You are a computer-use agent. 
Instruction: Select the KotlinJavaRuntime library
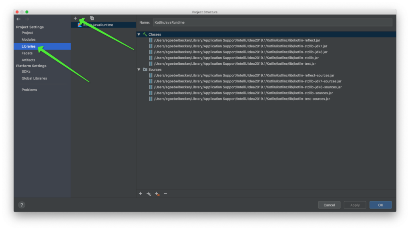(x=98, y=25)
